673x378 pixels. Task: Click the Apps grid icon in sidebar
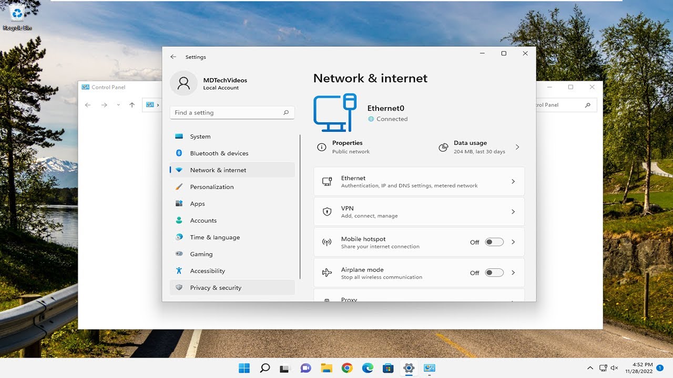pyautogui.click(x=179, y=204)
